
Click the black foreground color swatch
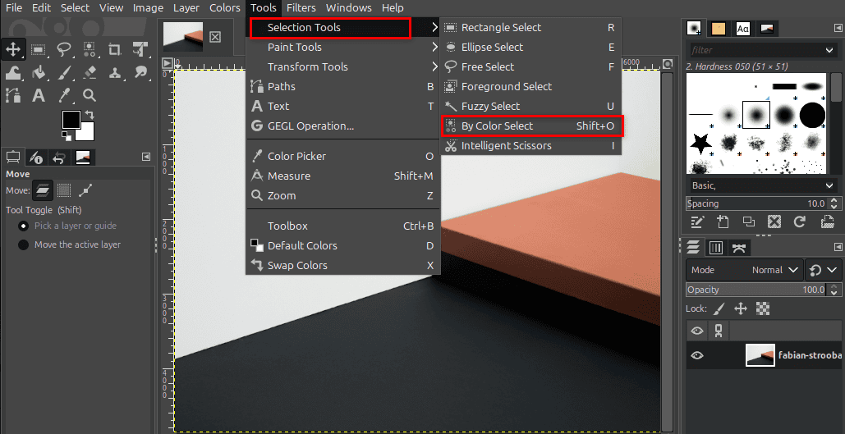[x=71, y=120]
